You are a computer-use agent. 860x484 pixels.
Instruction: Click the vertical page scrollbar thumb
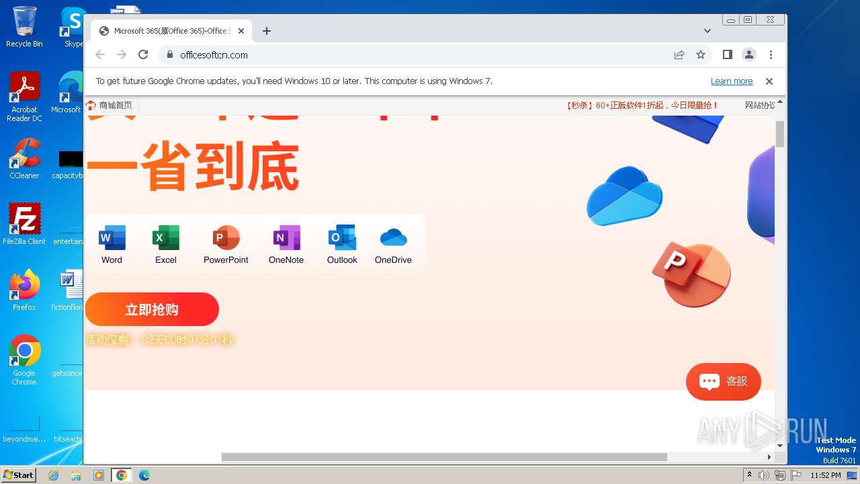[780, 134]
